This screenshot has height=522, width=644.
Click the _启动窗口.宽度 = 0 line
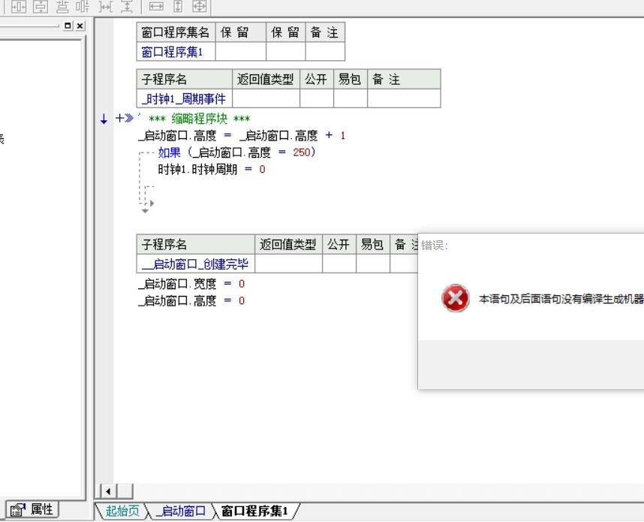click(191, 284)
